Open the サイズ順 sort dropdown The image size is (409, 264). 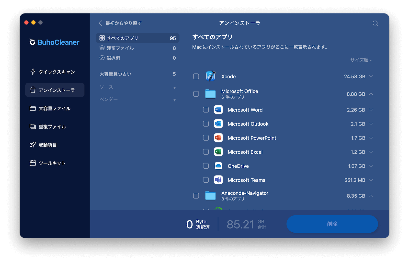pos(361,60)
